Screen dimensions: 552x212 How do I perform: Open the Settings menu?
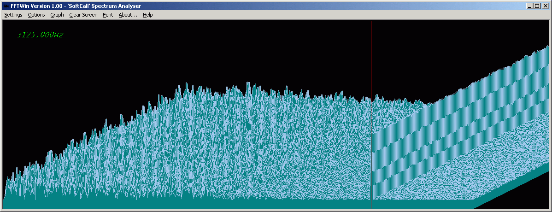13,15
